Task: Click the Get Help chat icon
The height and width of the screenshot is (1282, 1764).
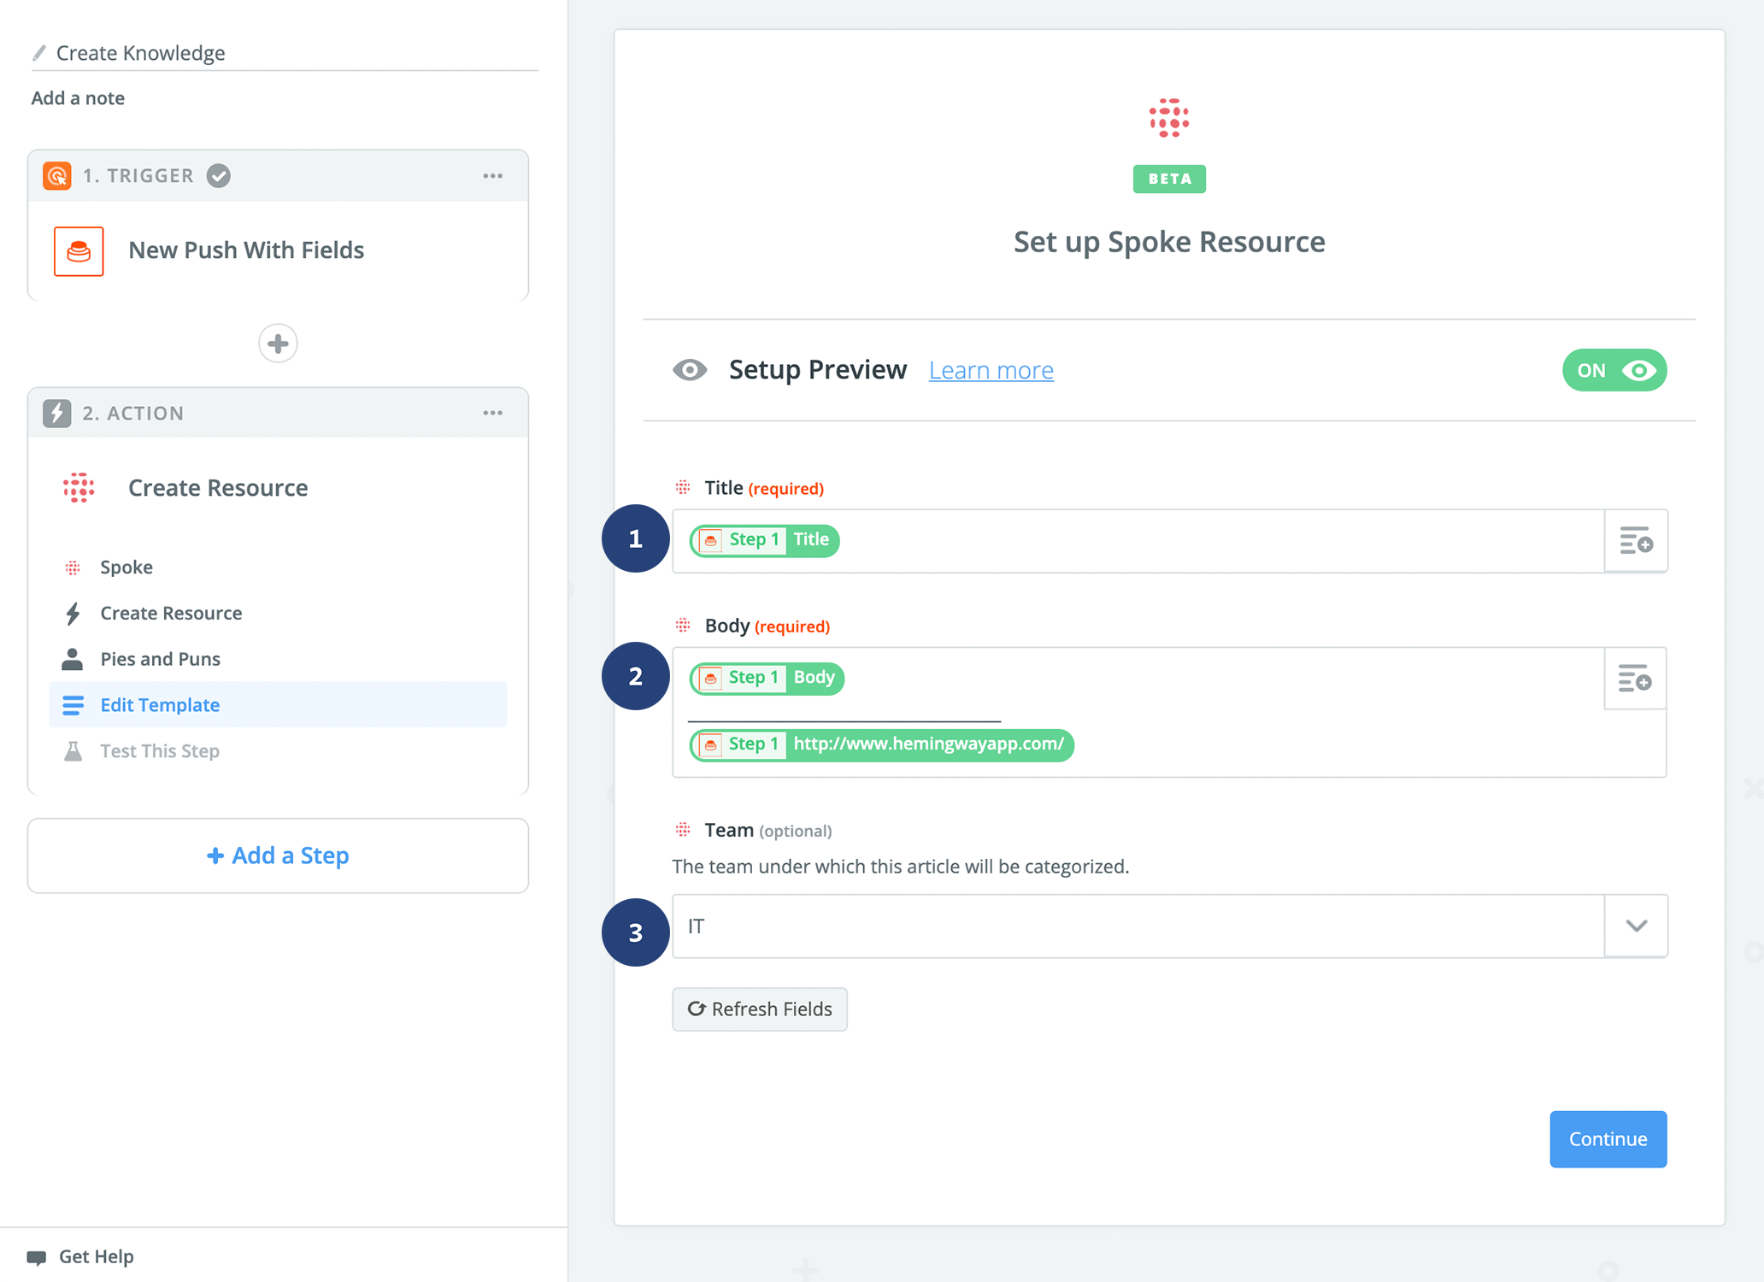Action: click(x=37, y=1257)
